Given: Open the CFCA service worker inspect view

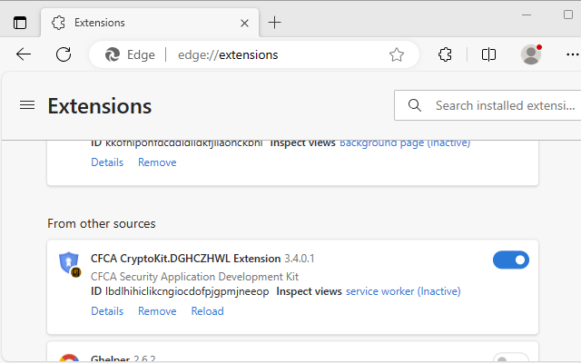Looking at the screenshot, I should click(403, 291).
